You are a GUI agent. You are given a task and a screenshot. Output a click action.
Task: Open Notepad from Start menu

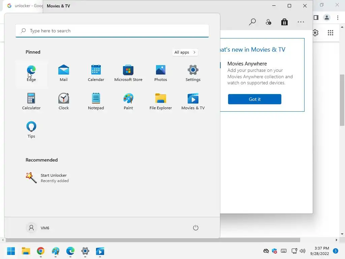[x=96, y=102]
